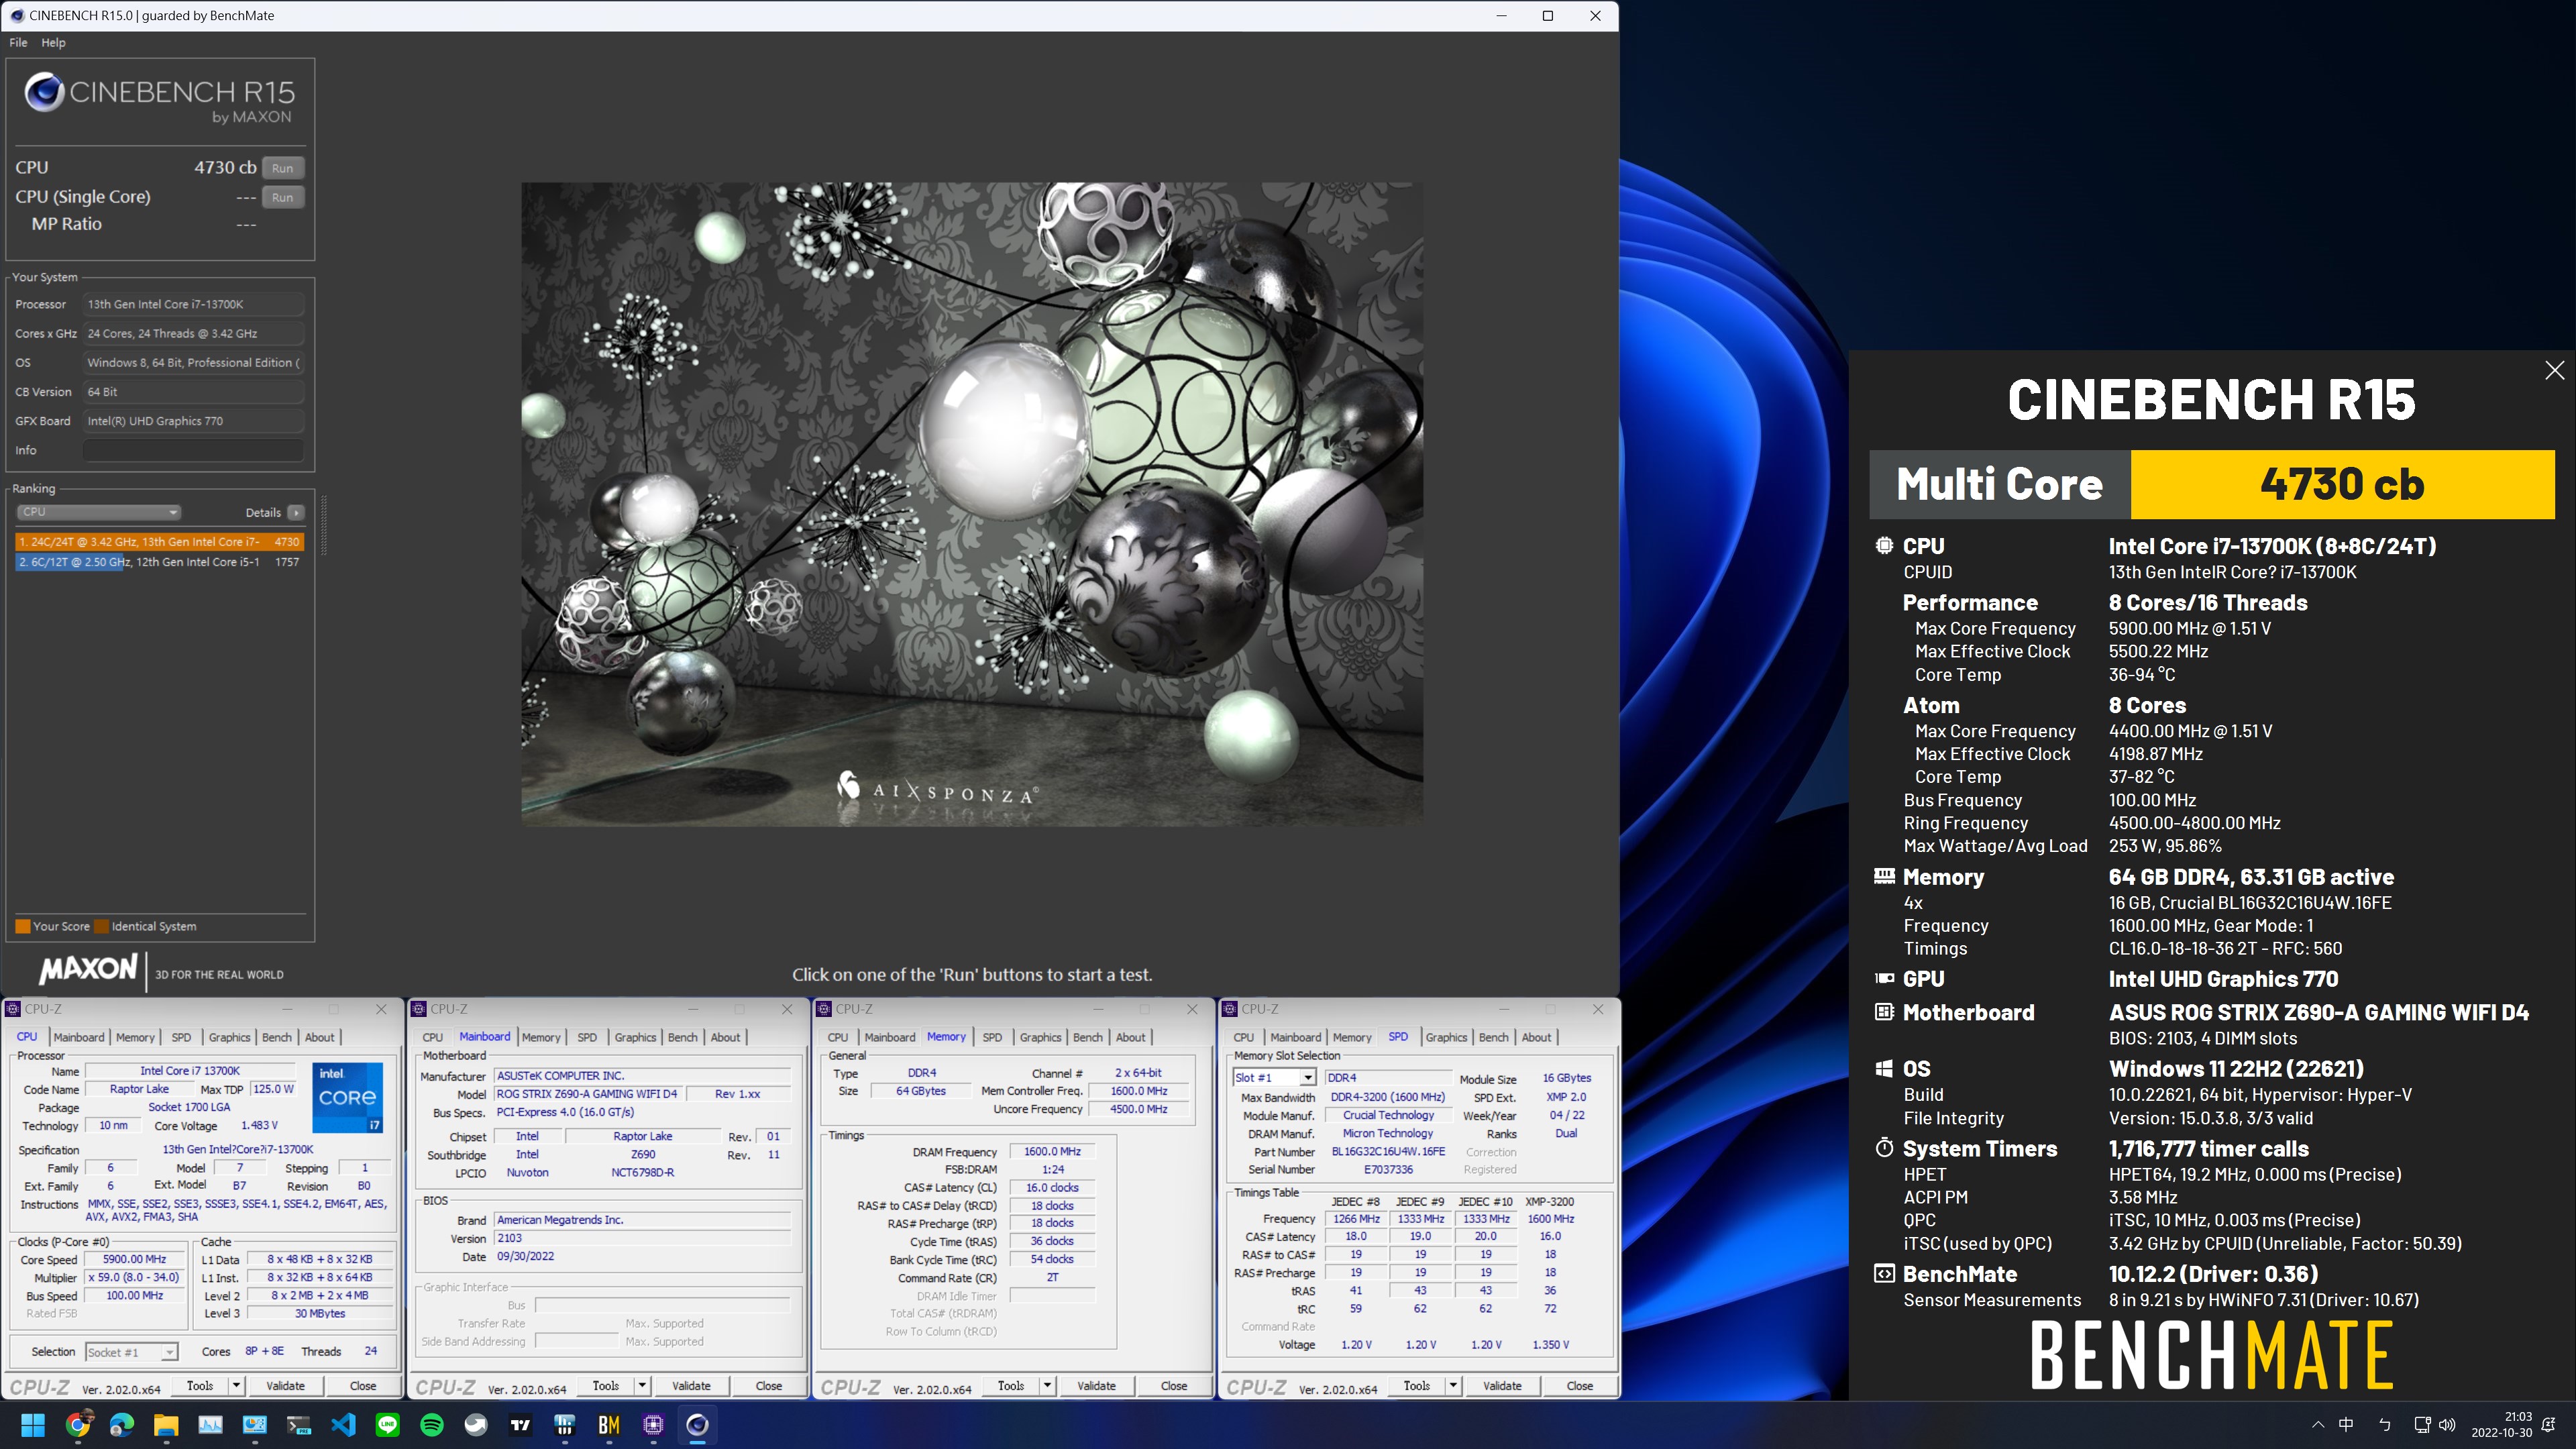Switch to CPU-Z taskbar icon
The width and height of the screenshot is (2576, 1449).
pyautogui.click(x=653, y=1425)
